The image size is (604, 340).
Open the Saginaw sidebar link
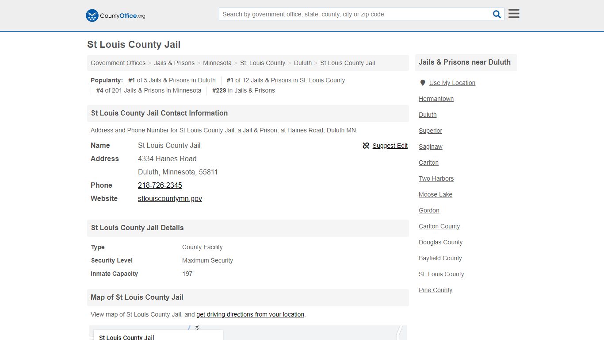coord(430,147)
